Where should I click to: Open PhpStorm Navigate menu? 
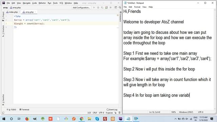26,3
